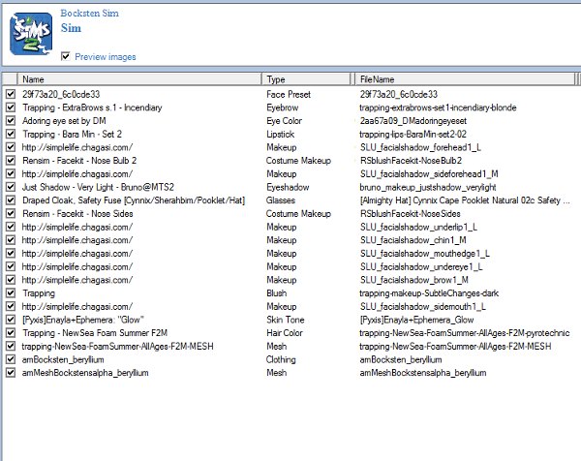Select file SLU_facialshadow_brow1_M
The height and width of the screenshot is (461, 581).
pyautogui.click(x=414, y=280)
